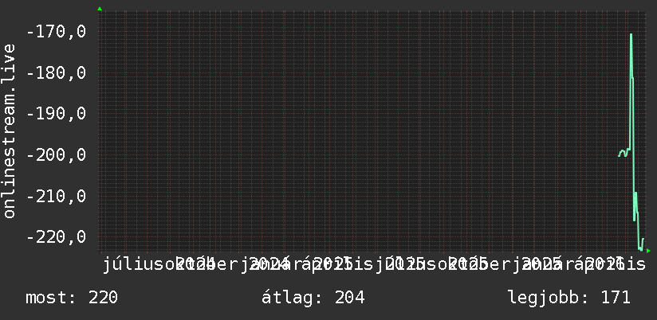
Task: Click the 'most: 220' current value text
Action: pos(72,298)
